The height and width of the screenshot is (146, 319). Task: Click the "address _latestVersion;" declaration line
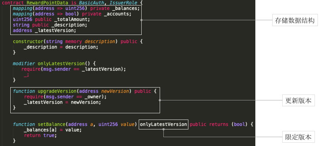coord(45,31)
